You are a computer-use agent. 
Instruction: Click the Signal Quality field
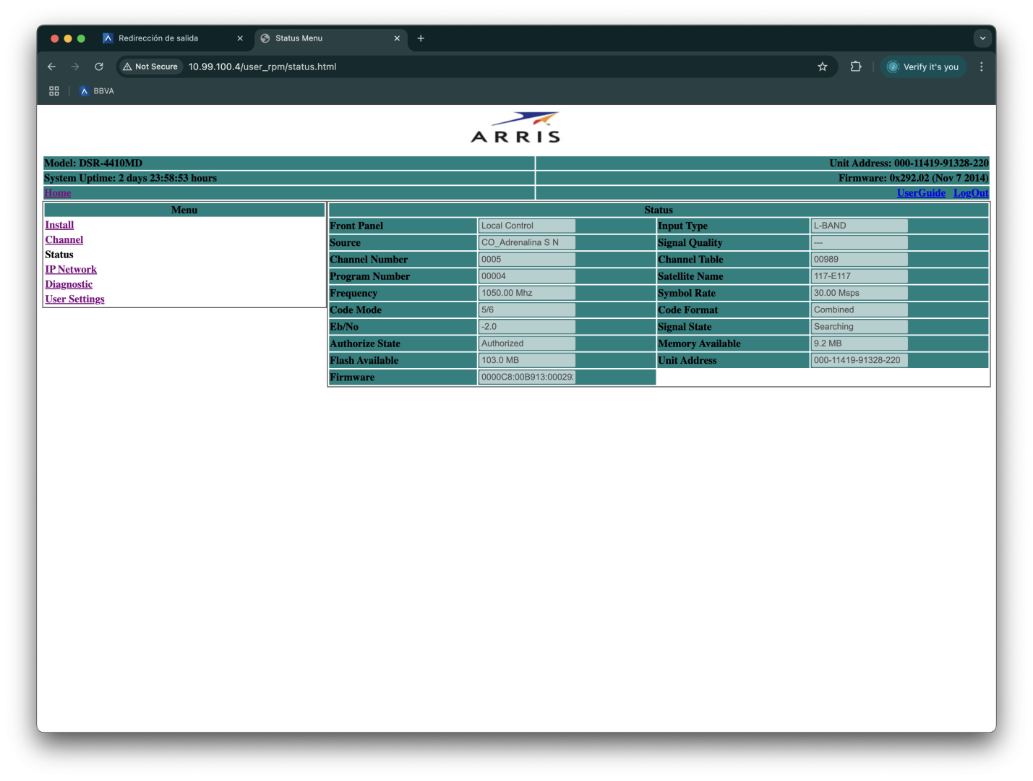pyautogui.click(x=860, y=242)
